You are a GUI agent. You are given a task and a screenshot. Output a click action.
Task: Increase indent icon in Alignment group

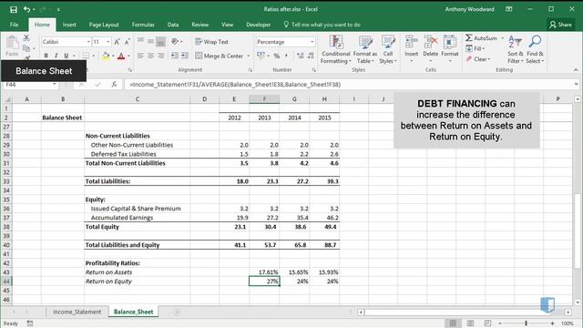(185, 56)
